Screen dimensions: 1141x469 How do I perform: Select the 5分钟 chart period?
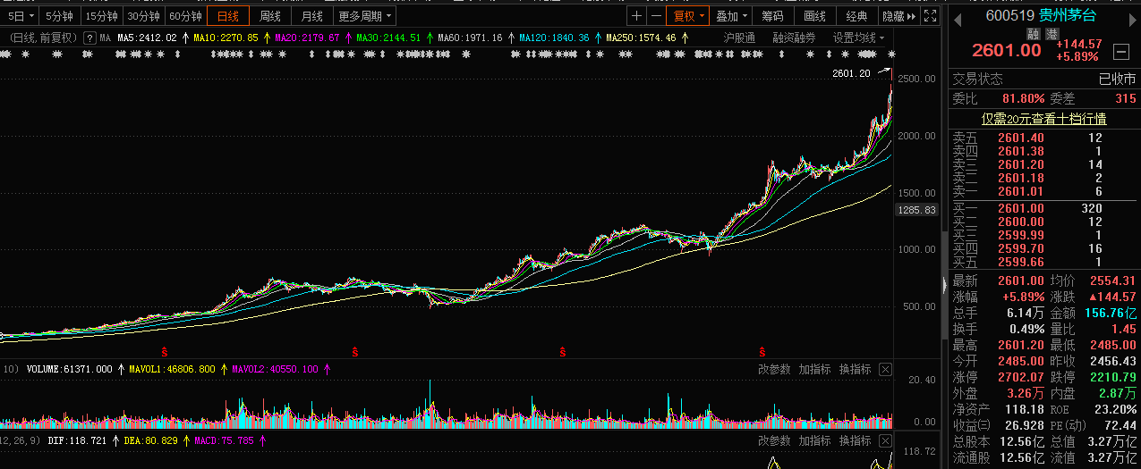coord(60,16)
